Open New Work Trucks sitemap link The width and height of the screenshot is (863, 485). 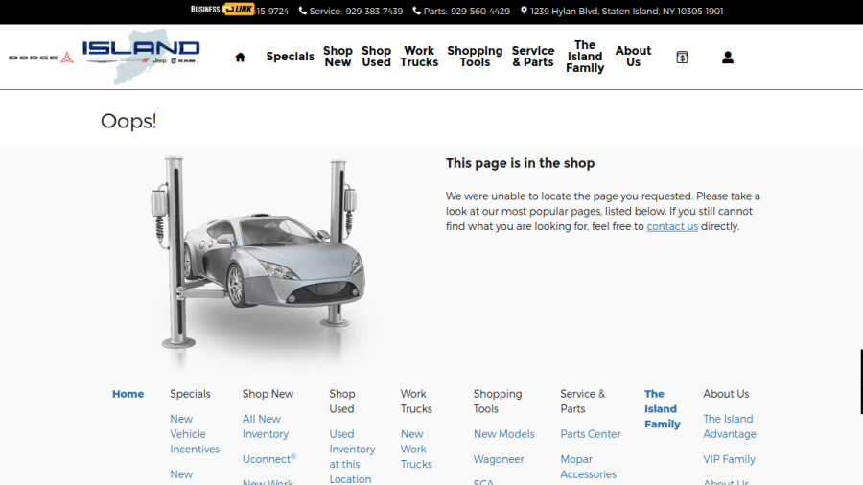[x=416, y=449]
